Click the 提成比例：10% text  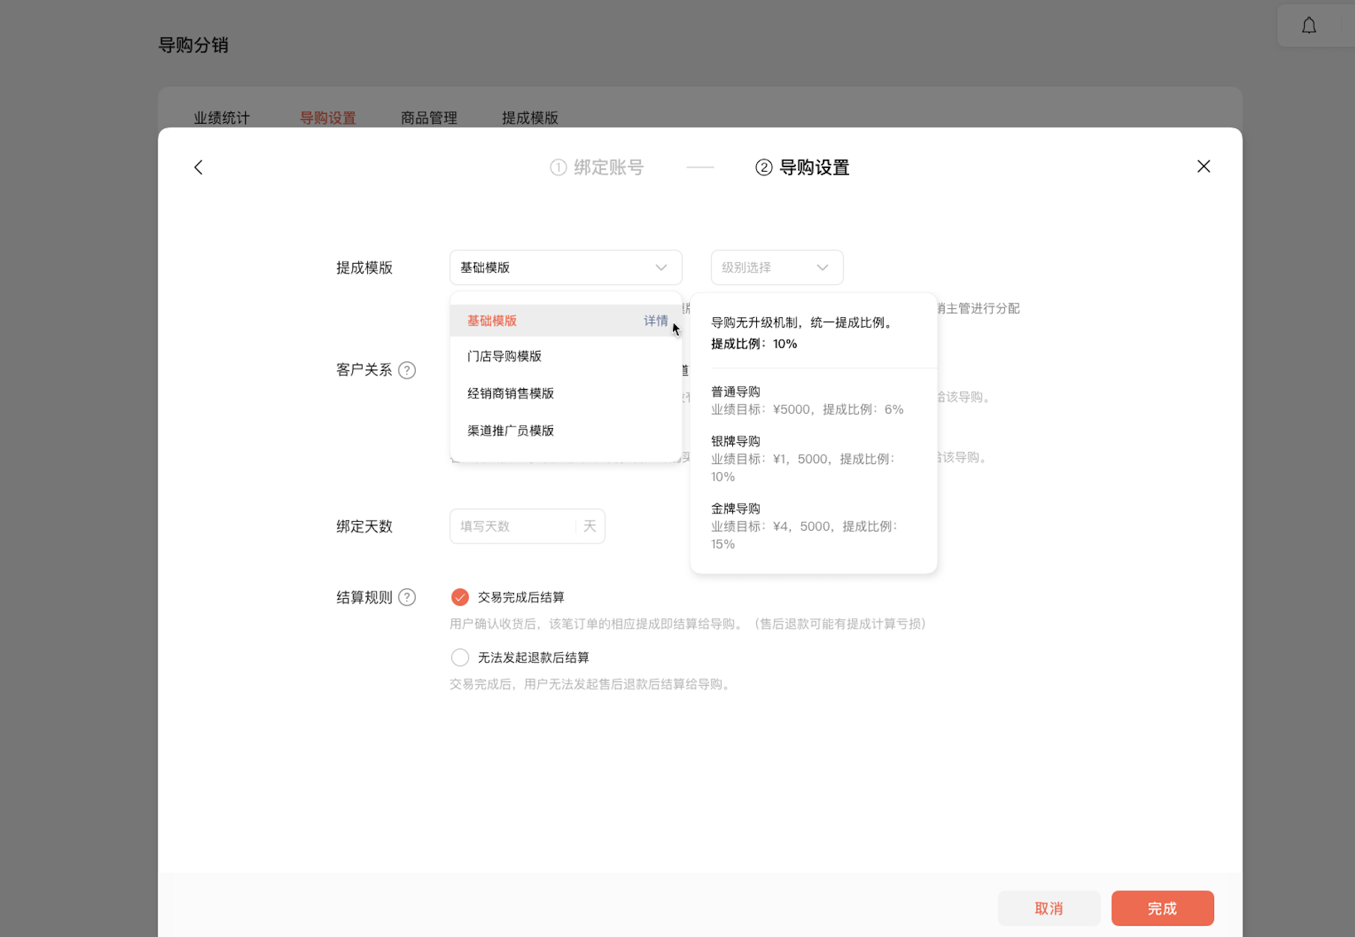754,344
